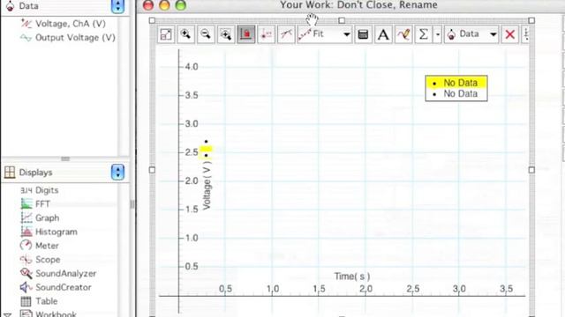
Task: Click the yellow minimize window button
Action: [164, 5]
